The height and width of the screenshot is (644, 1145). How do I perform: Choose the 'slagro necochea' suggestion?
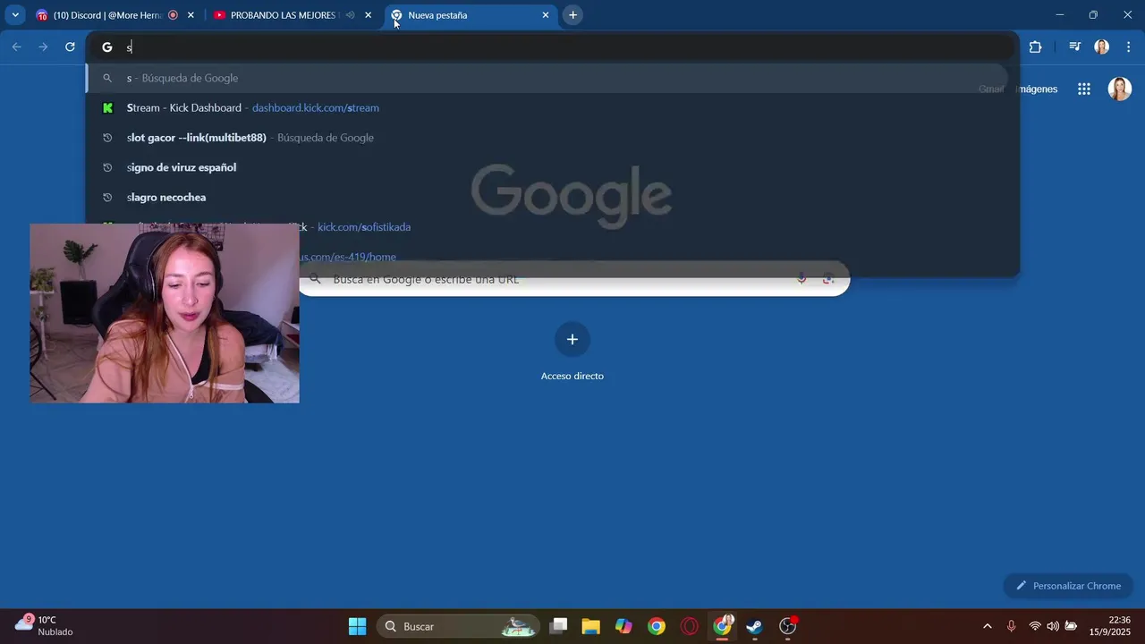[547, 197]
